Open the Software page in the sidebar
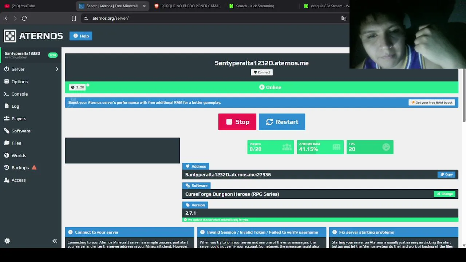Viewport: 466px width, 262px height. 21,131
